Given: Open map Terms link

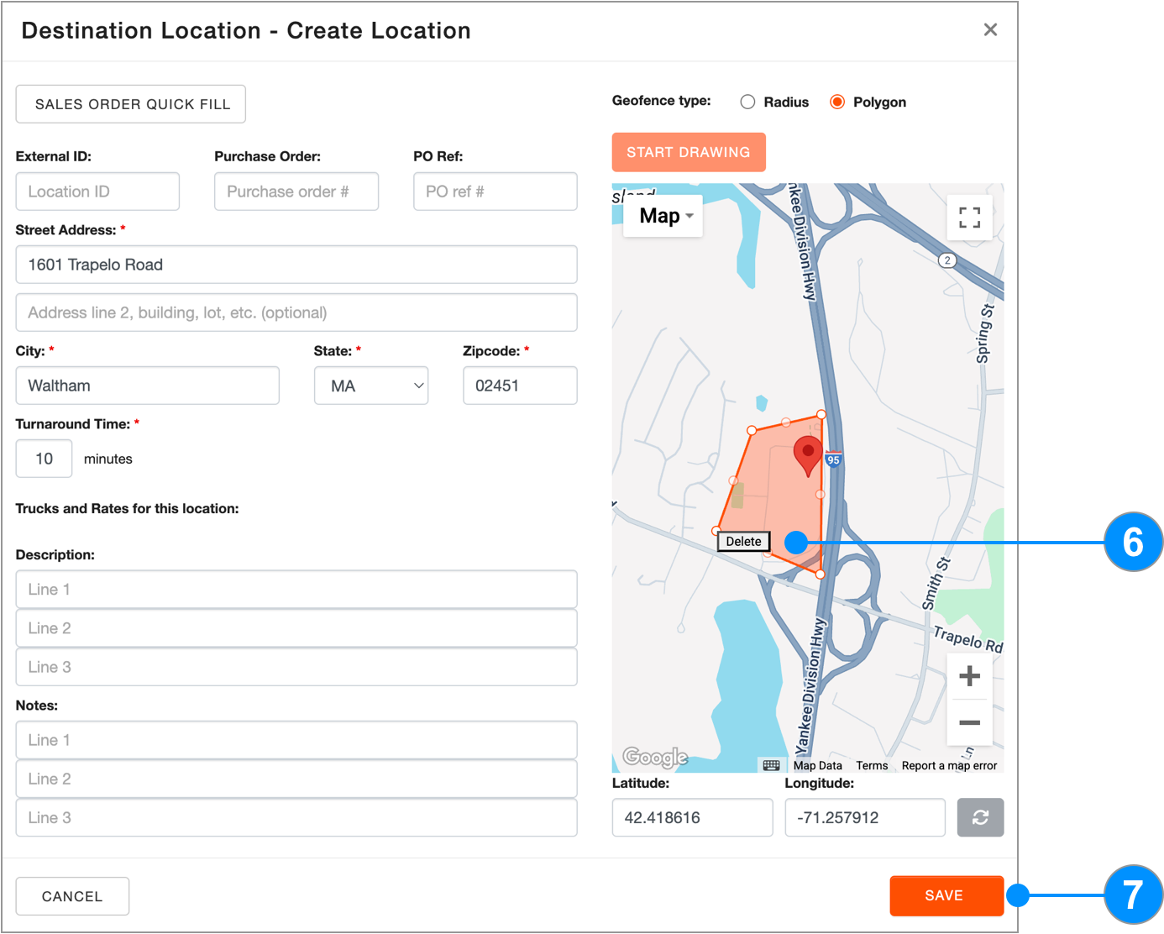Looking at the screenshot, I should [872, 765].
